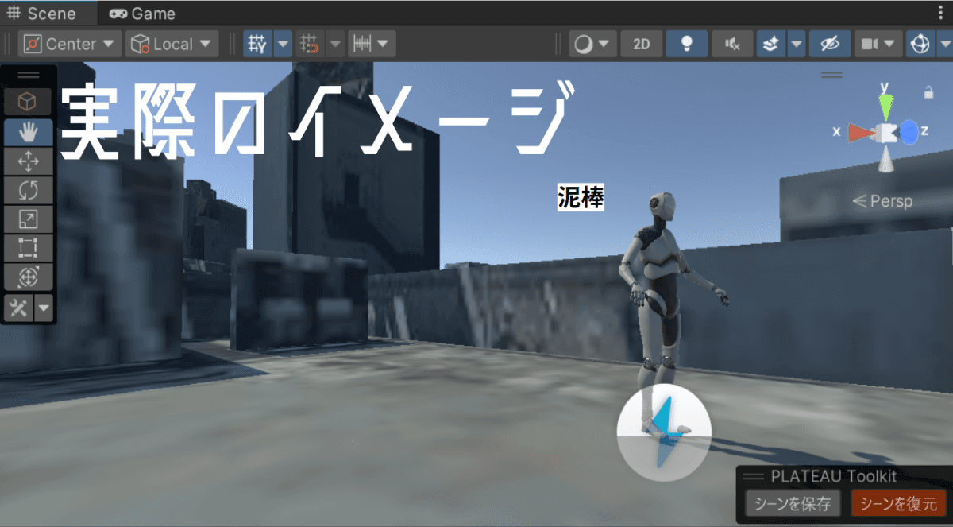Select the Rotate tool
Screen dimensions: 953x527
[x=29, y=190]
